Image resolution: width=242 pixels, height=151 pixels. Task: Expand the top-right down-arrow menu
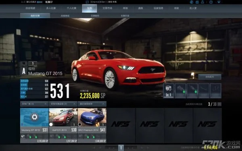tap(219, 2)
